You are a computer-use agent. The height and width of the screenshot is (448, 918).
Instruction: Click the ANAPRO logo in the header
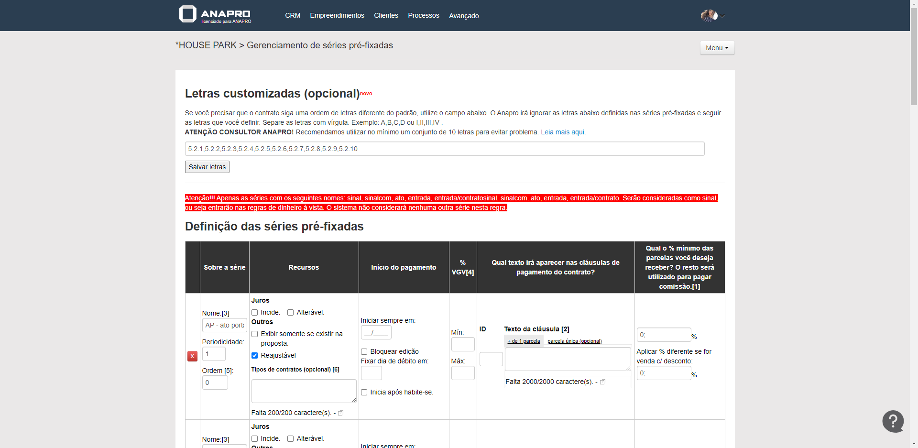[x=215, y=15]
